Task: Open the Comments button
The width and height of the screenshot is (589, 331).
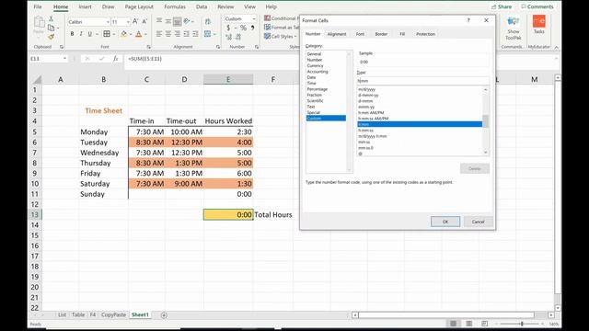Action: [x=537, y=6]
